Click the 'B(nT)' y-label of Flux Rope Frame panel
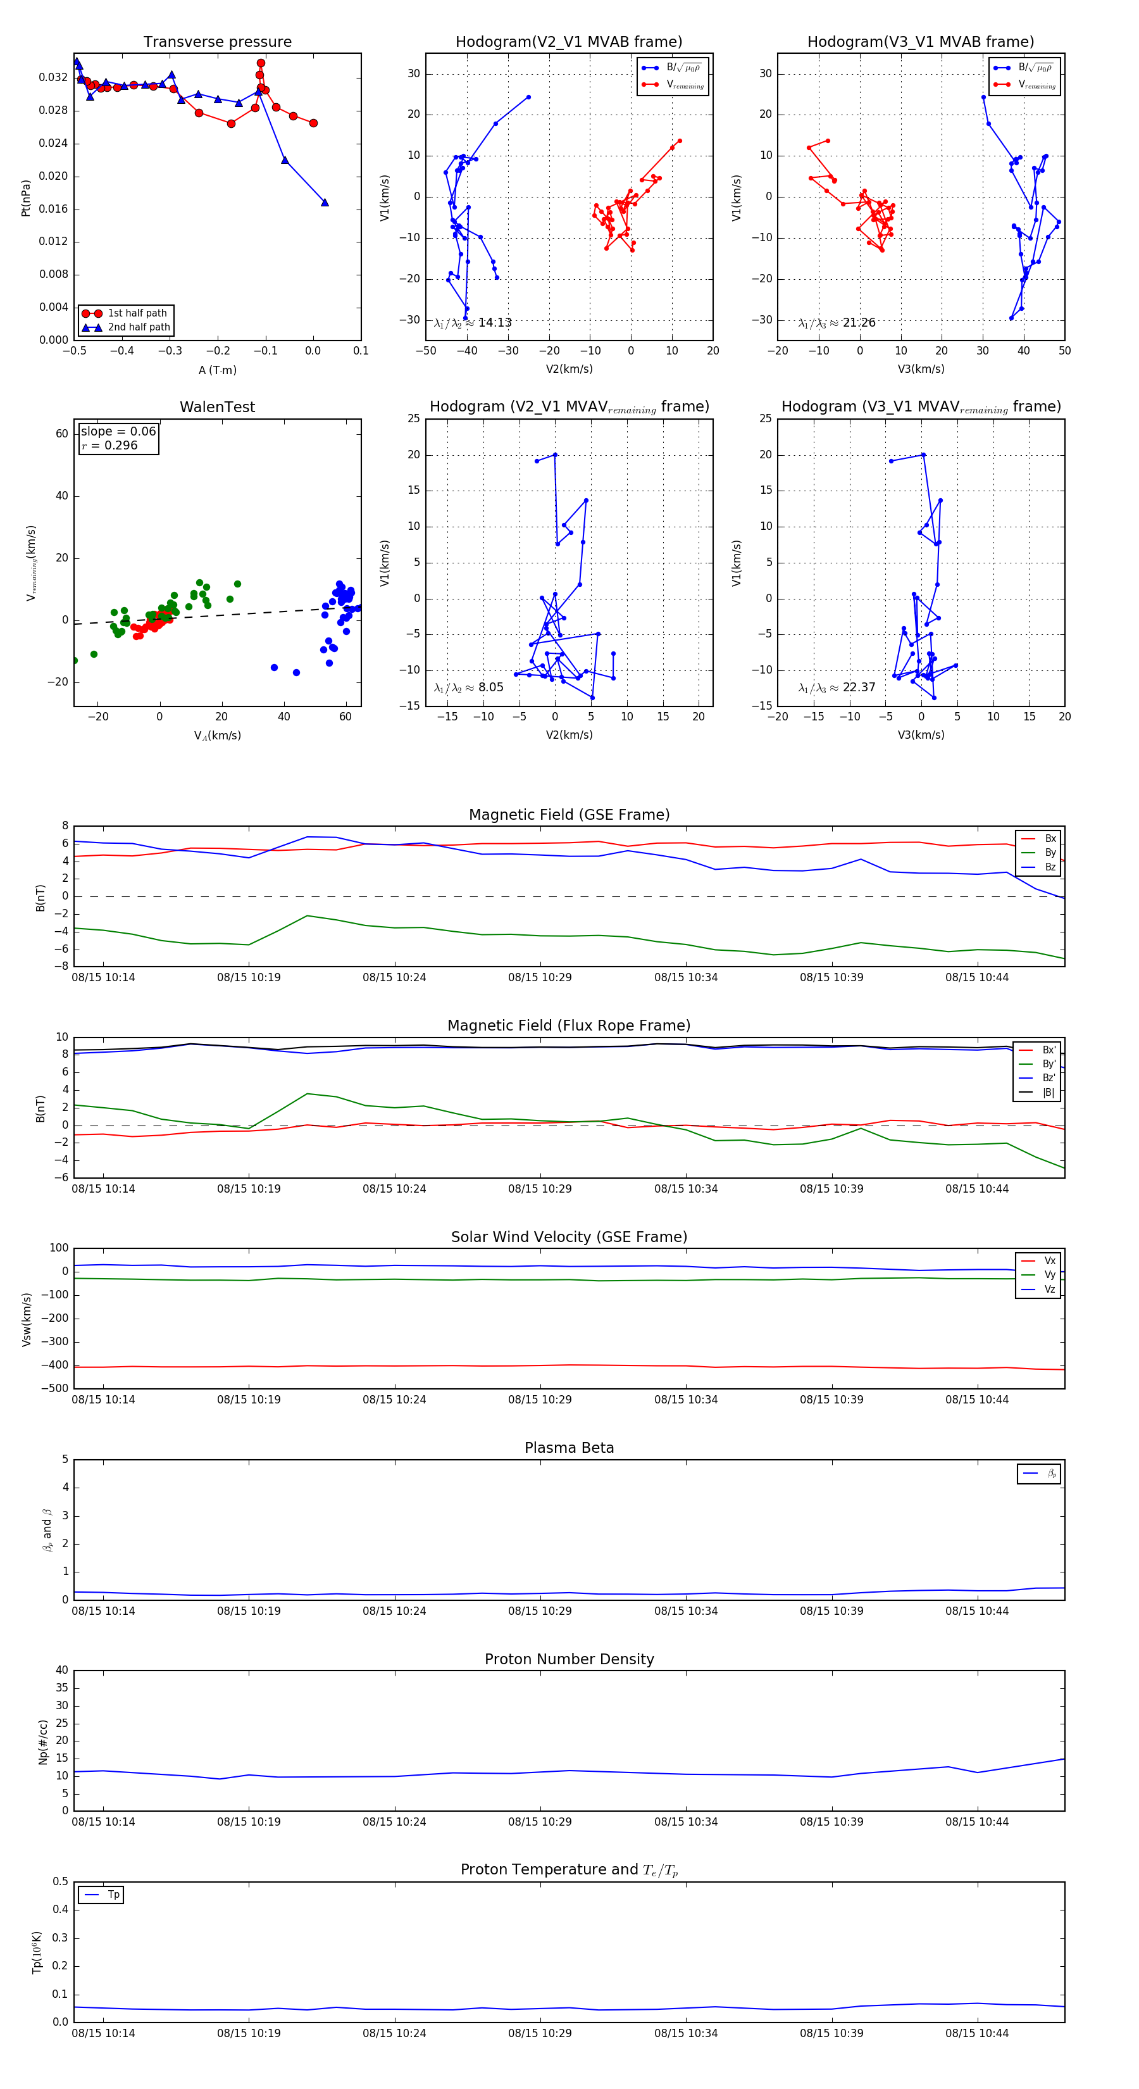This screenshot has width=1139, height=2089. (x=40, y=1109)
